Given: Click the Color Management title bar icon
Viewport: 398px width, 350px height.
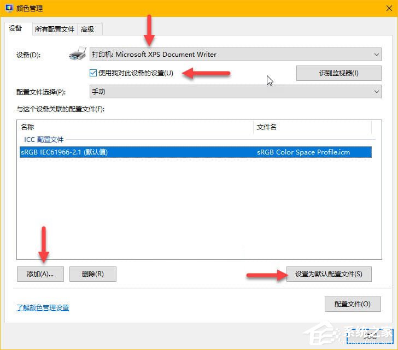Looking at the screenshot, I should 9,8.
